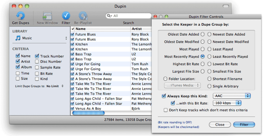Click the search magnifier icon
Image resolution: width=264 pixels, height=136 pixels.
tap(110, 16)
